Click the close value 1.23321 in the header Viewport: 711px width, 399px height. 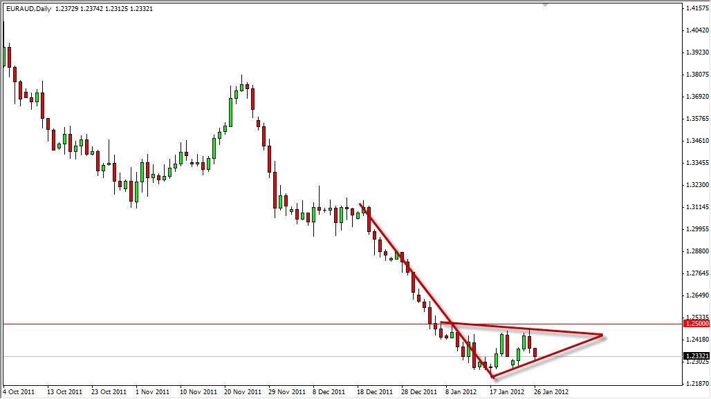pyautogui.click(x=142, y=8)
